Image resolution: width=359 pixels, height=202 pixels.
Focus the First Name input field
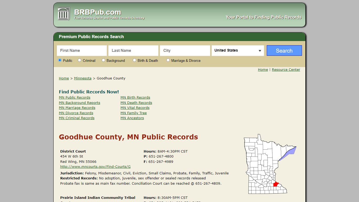click(82, 50)
